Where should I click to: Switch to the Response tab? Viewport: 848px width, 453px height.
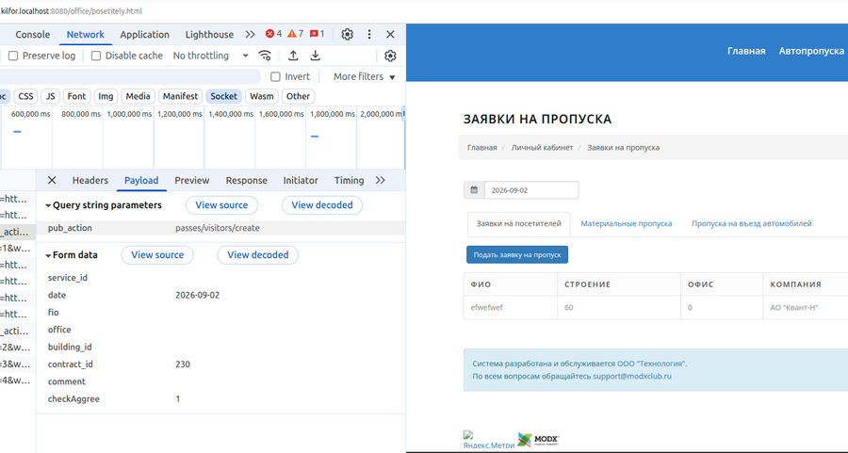point(247,180)
